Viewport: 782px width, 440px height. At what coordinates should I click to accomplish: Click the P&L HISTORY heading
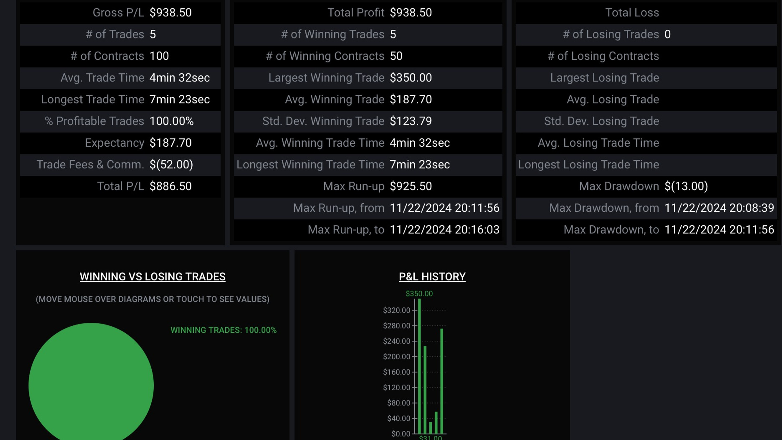[x=432, y=277]
